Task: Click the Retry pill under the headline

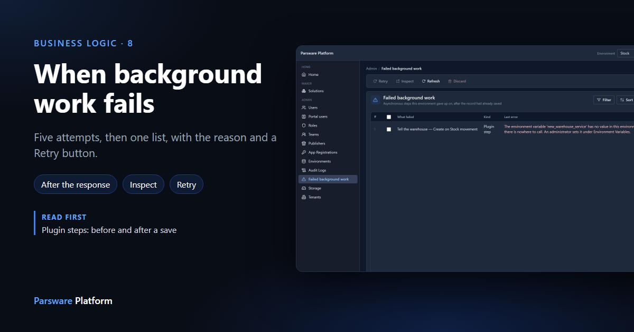Action: pyautogui.click(x=187, y=184)
